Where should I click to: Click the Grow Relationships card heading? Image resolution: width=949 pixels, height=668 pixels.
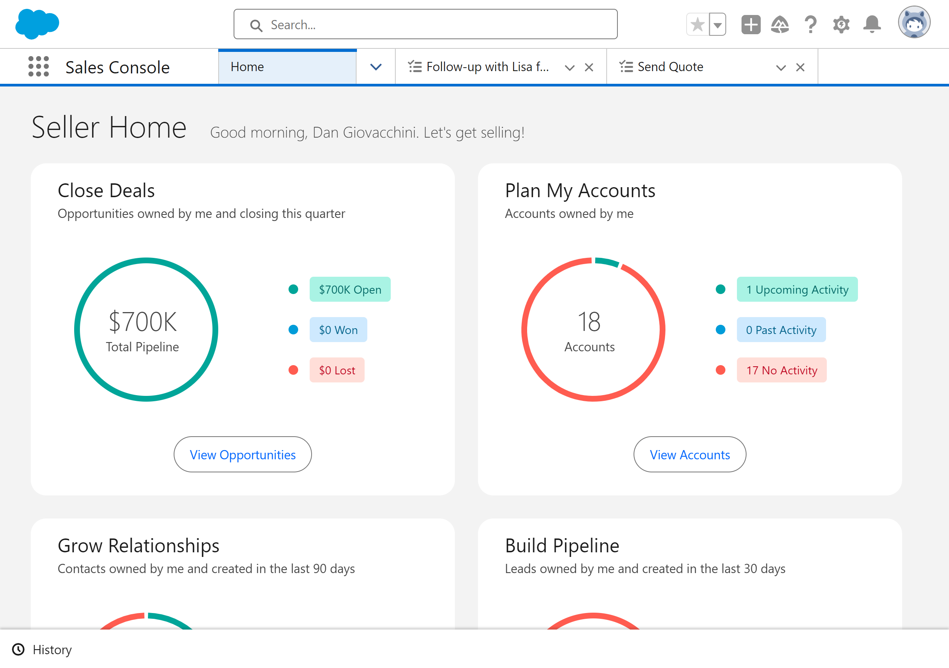tap(138, 546)
